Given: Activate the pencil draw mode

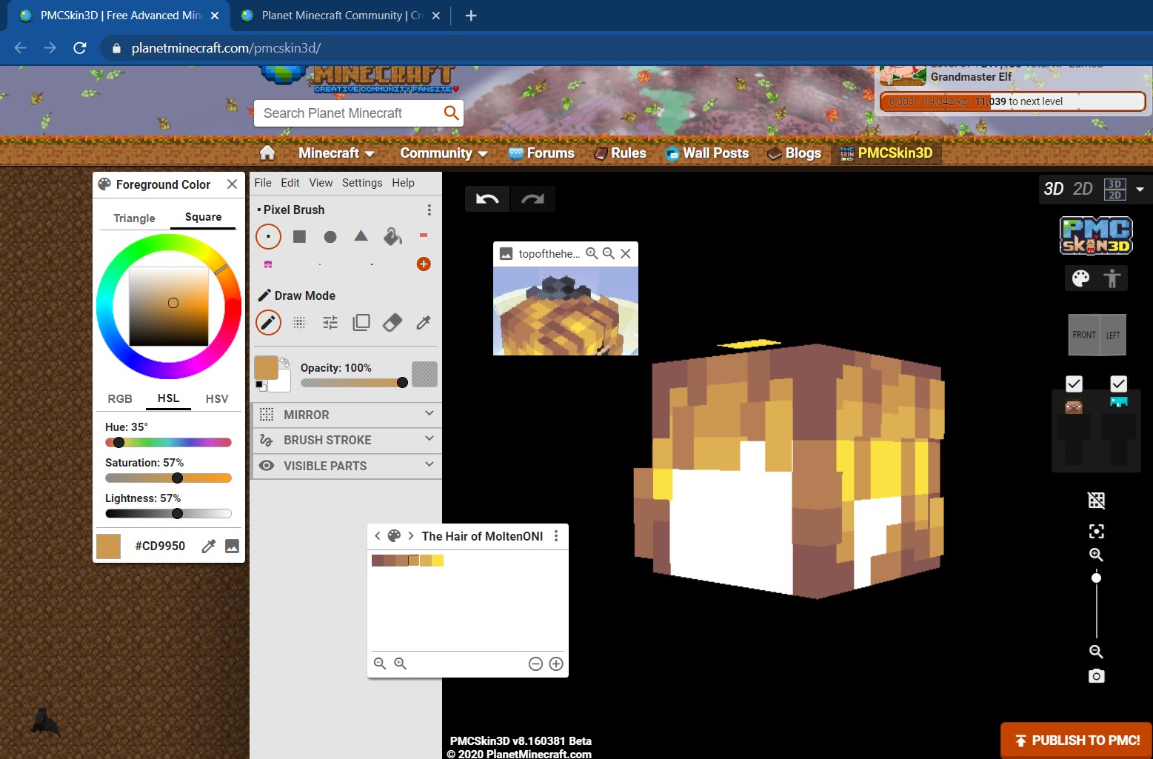Looking at the screenshot, I should [x=268, y=323].
